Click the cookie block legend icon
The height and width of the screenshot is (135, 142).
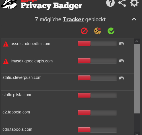pos(98,31)
